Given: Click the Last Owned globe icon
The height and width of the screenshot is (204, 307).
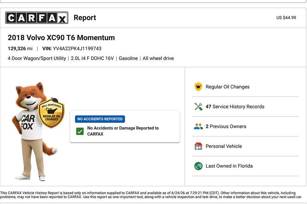Looking at the screenshot, I should click(198, 166).
